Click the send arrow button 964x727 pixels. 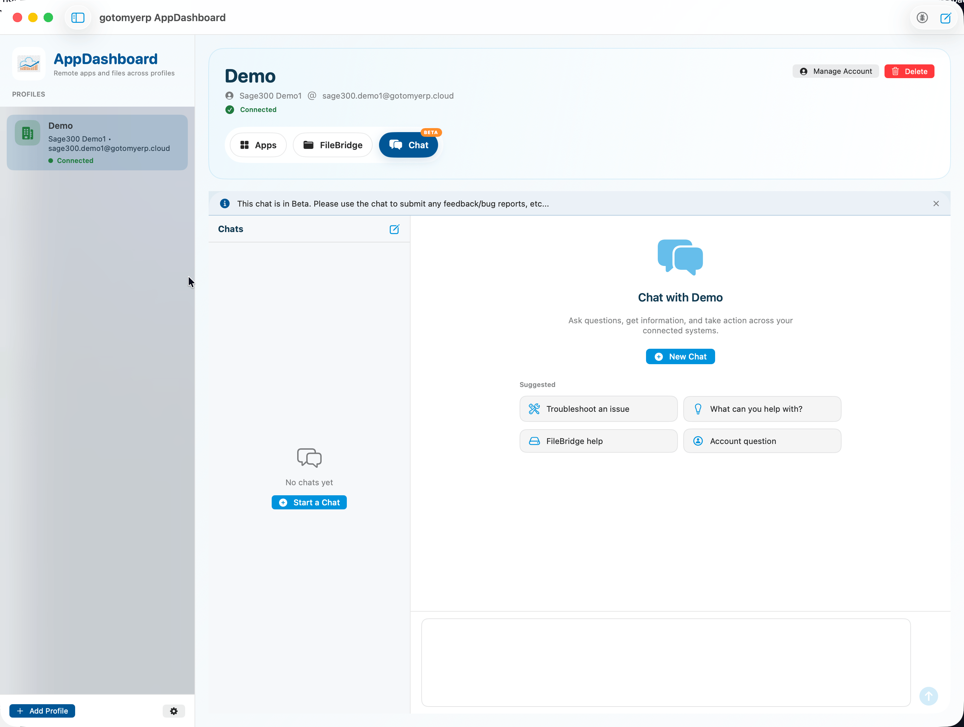[x=929, y=696]
